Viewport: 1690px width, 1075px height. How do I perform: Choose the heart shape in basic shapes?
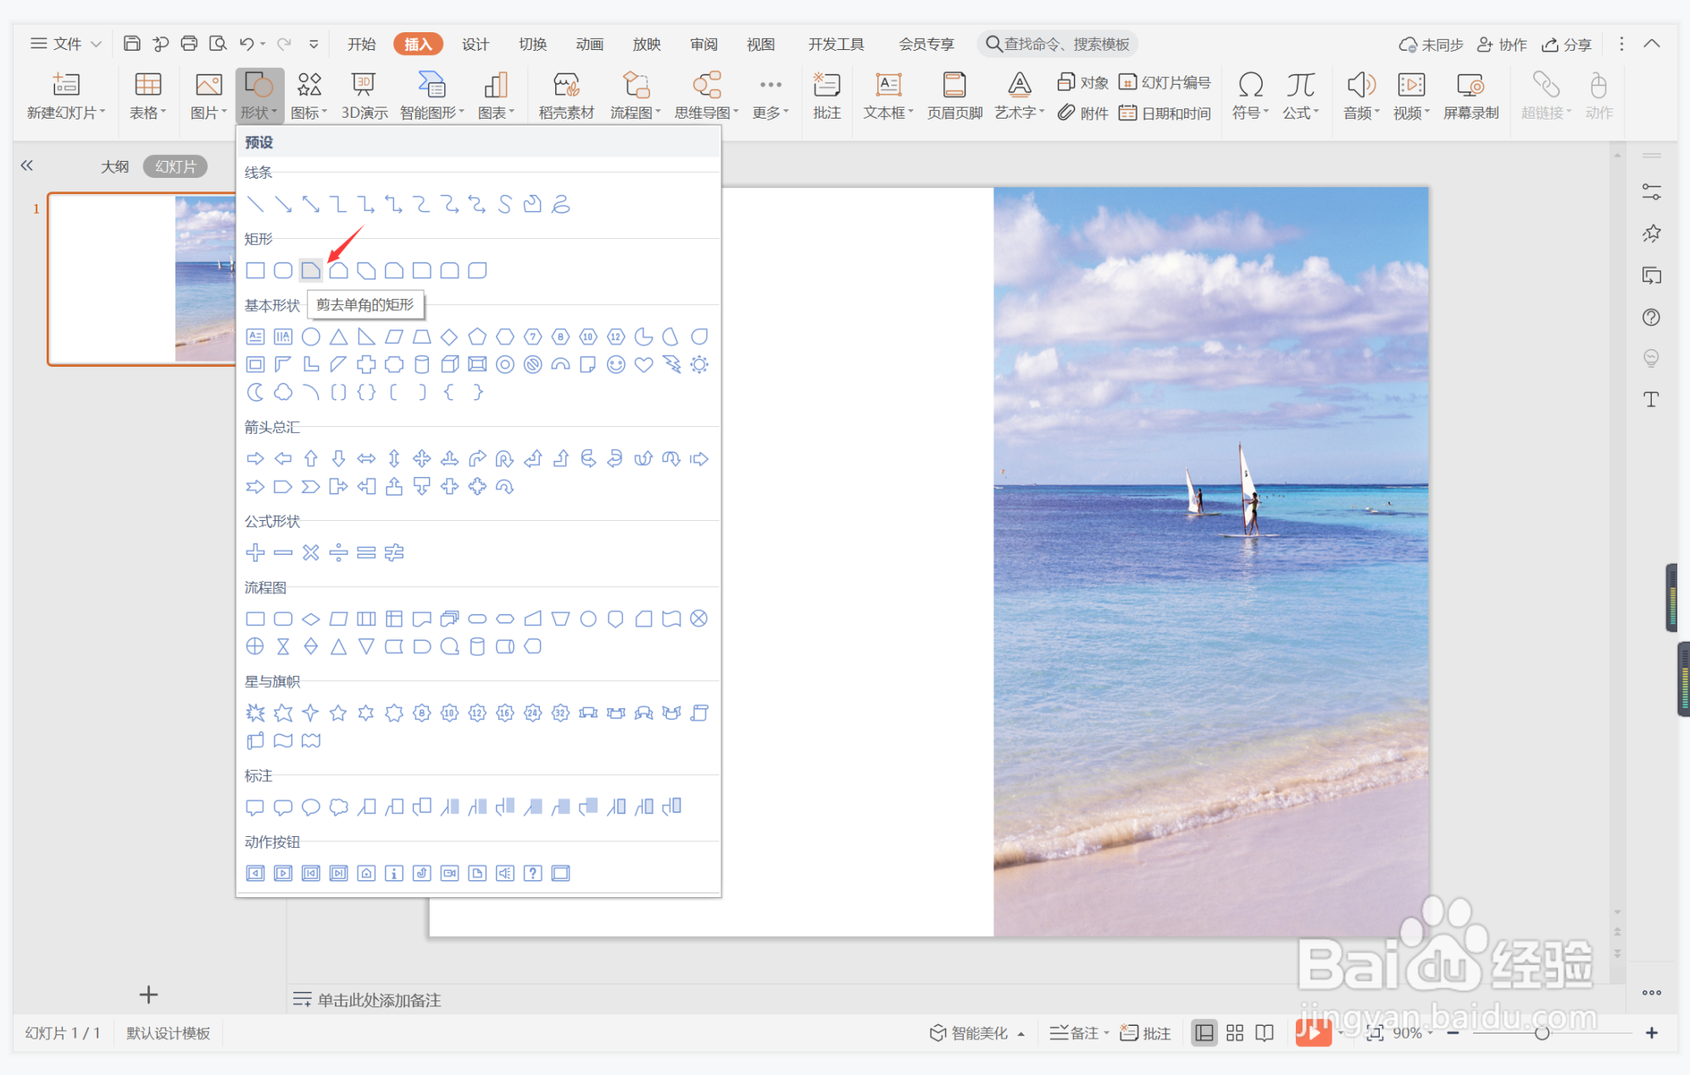643,364
